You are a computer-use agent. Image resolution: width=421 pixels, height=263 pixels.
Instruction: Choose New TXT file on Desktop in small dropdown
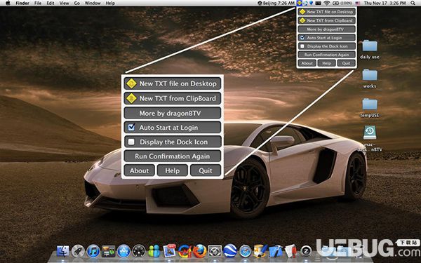(327, 12)
